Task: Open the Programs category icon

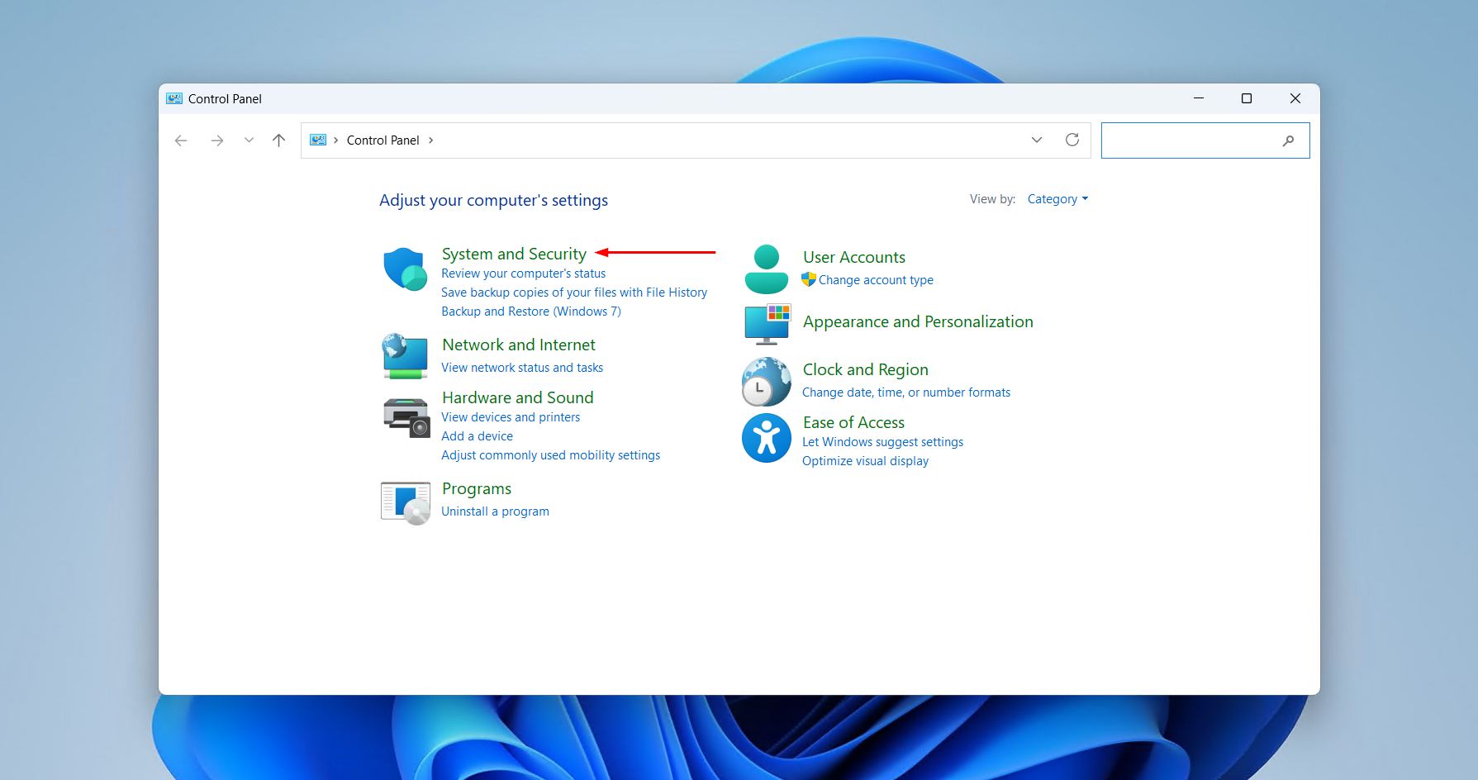Action: pyautogui.click(x=406, y=502)
